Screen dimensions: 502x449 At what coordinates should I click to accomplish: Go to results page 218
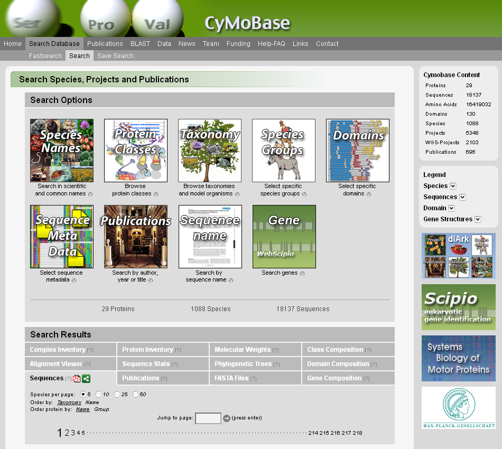357,433
